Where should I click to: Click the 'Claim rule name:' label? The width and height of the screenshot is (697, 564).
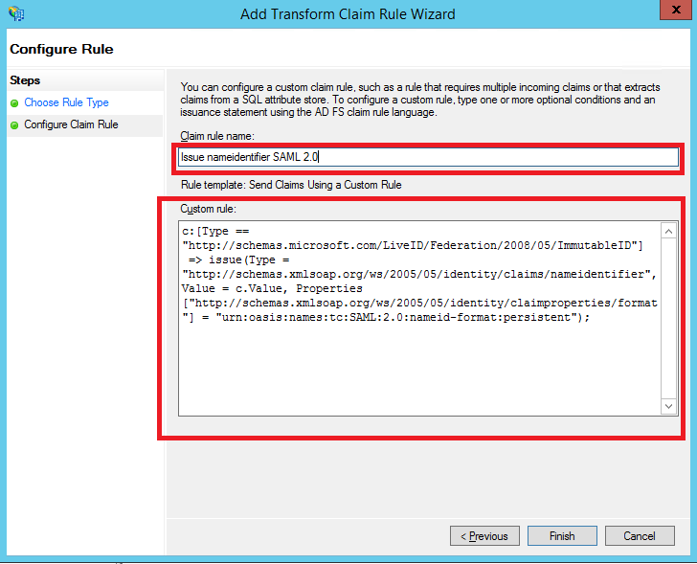point(217,136)
